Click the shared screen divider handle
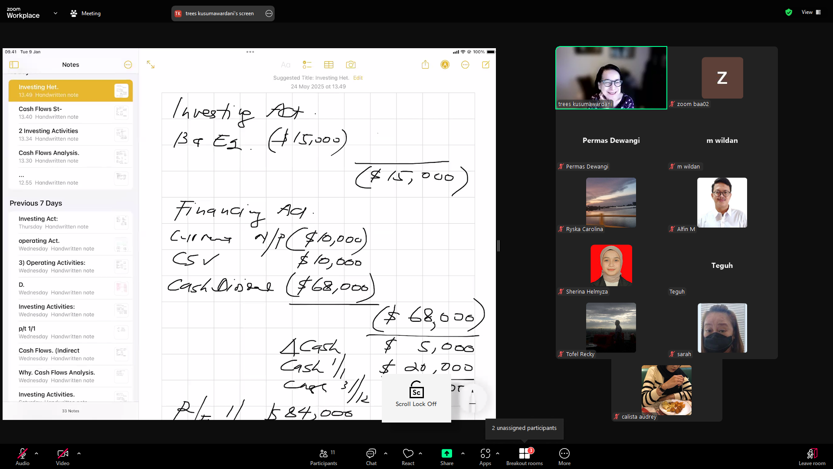 point(498,246)
